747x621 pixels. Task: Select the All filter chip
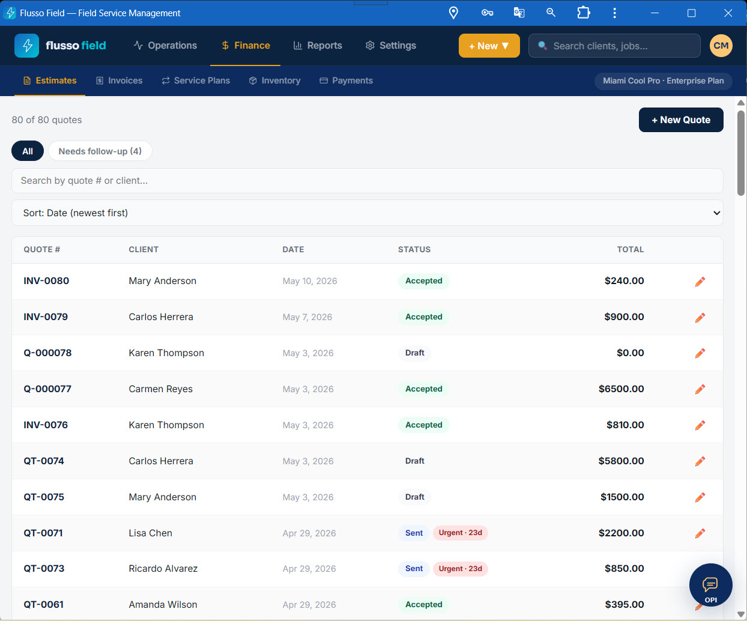pyautogui.click(x=28, y=151)
